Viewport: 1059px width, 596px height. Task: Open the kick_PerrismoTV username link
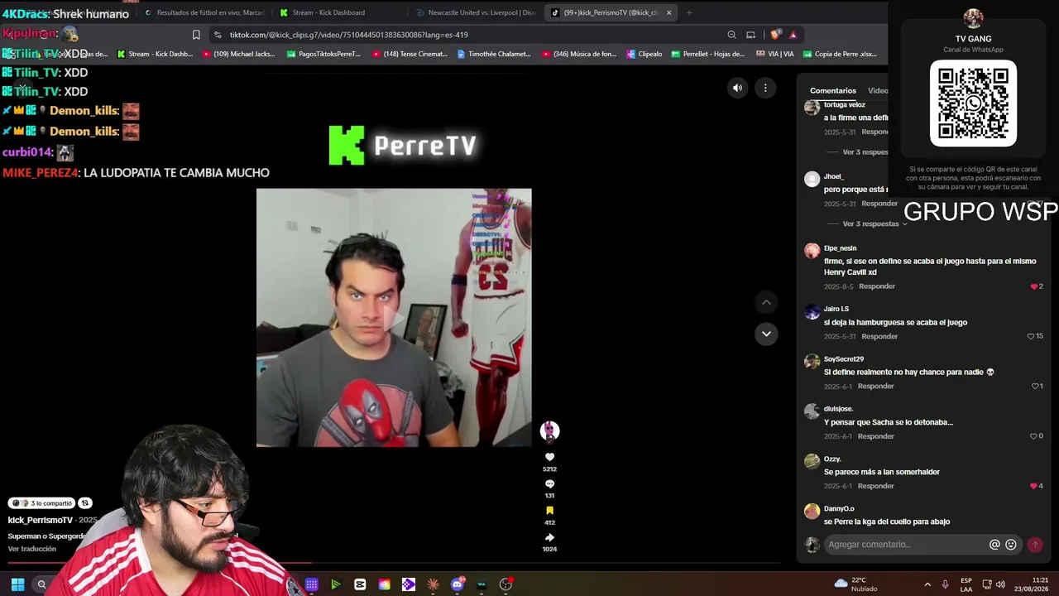pyautogui.click(x=41, y=520)
